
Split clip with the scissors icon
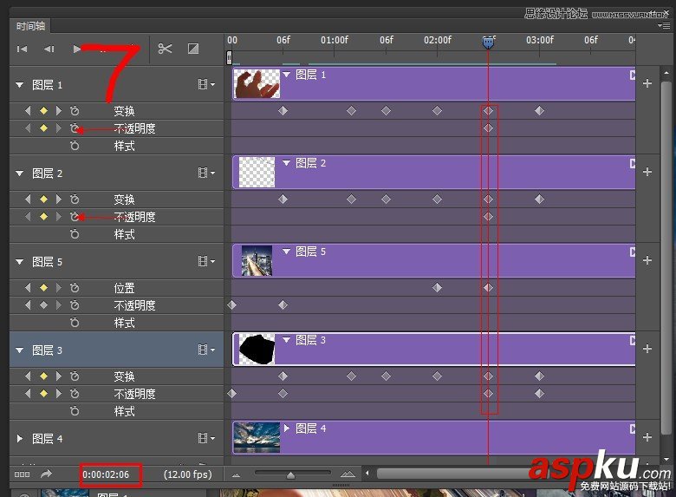pos(165,49)
